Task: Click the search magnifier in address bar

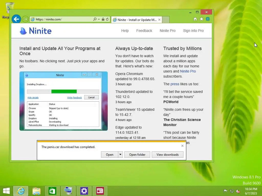Action: pyautogui.click(x=95, y=19)
